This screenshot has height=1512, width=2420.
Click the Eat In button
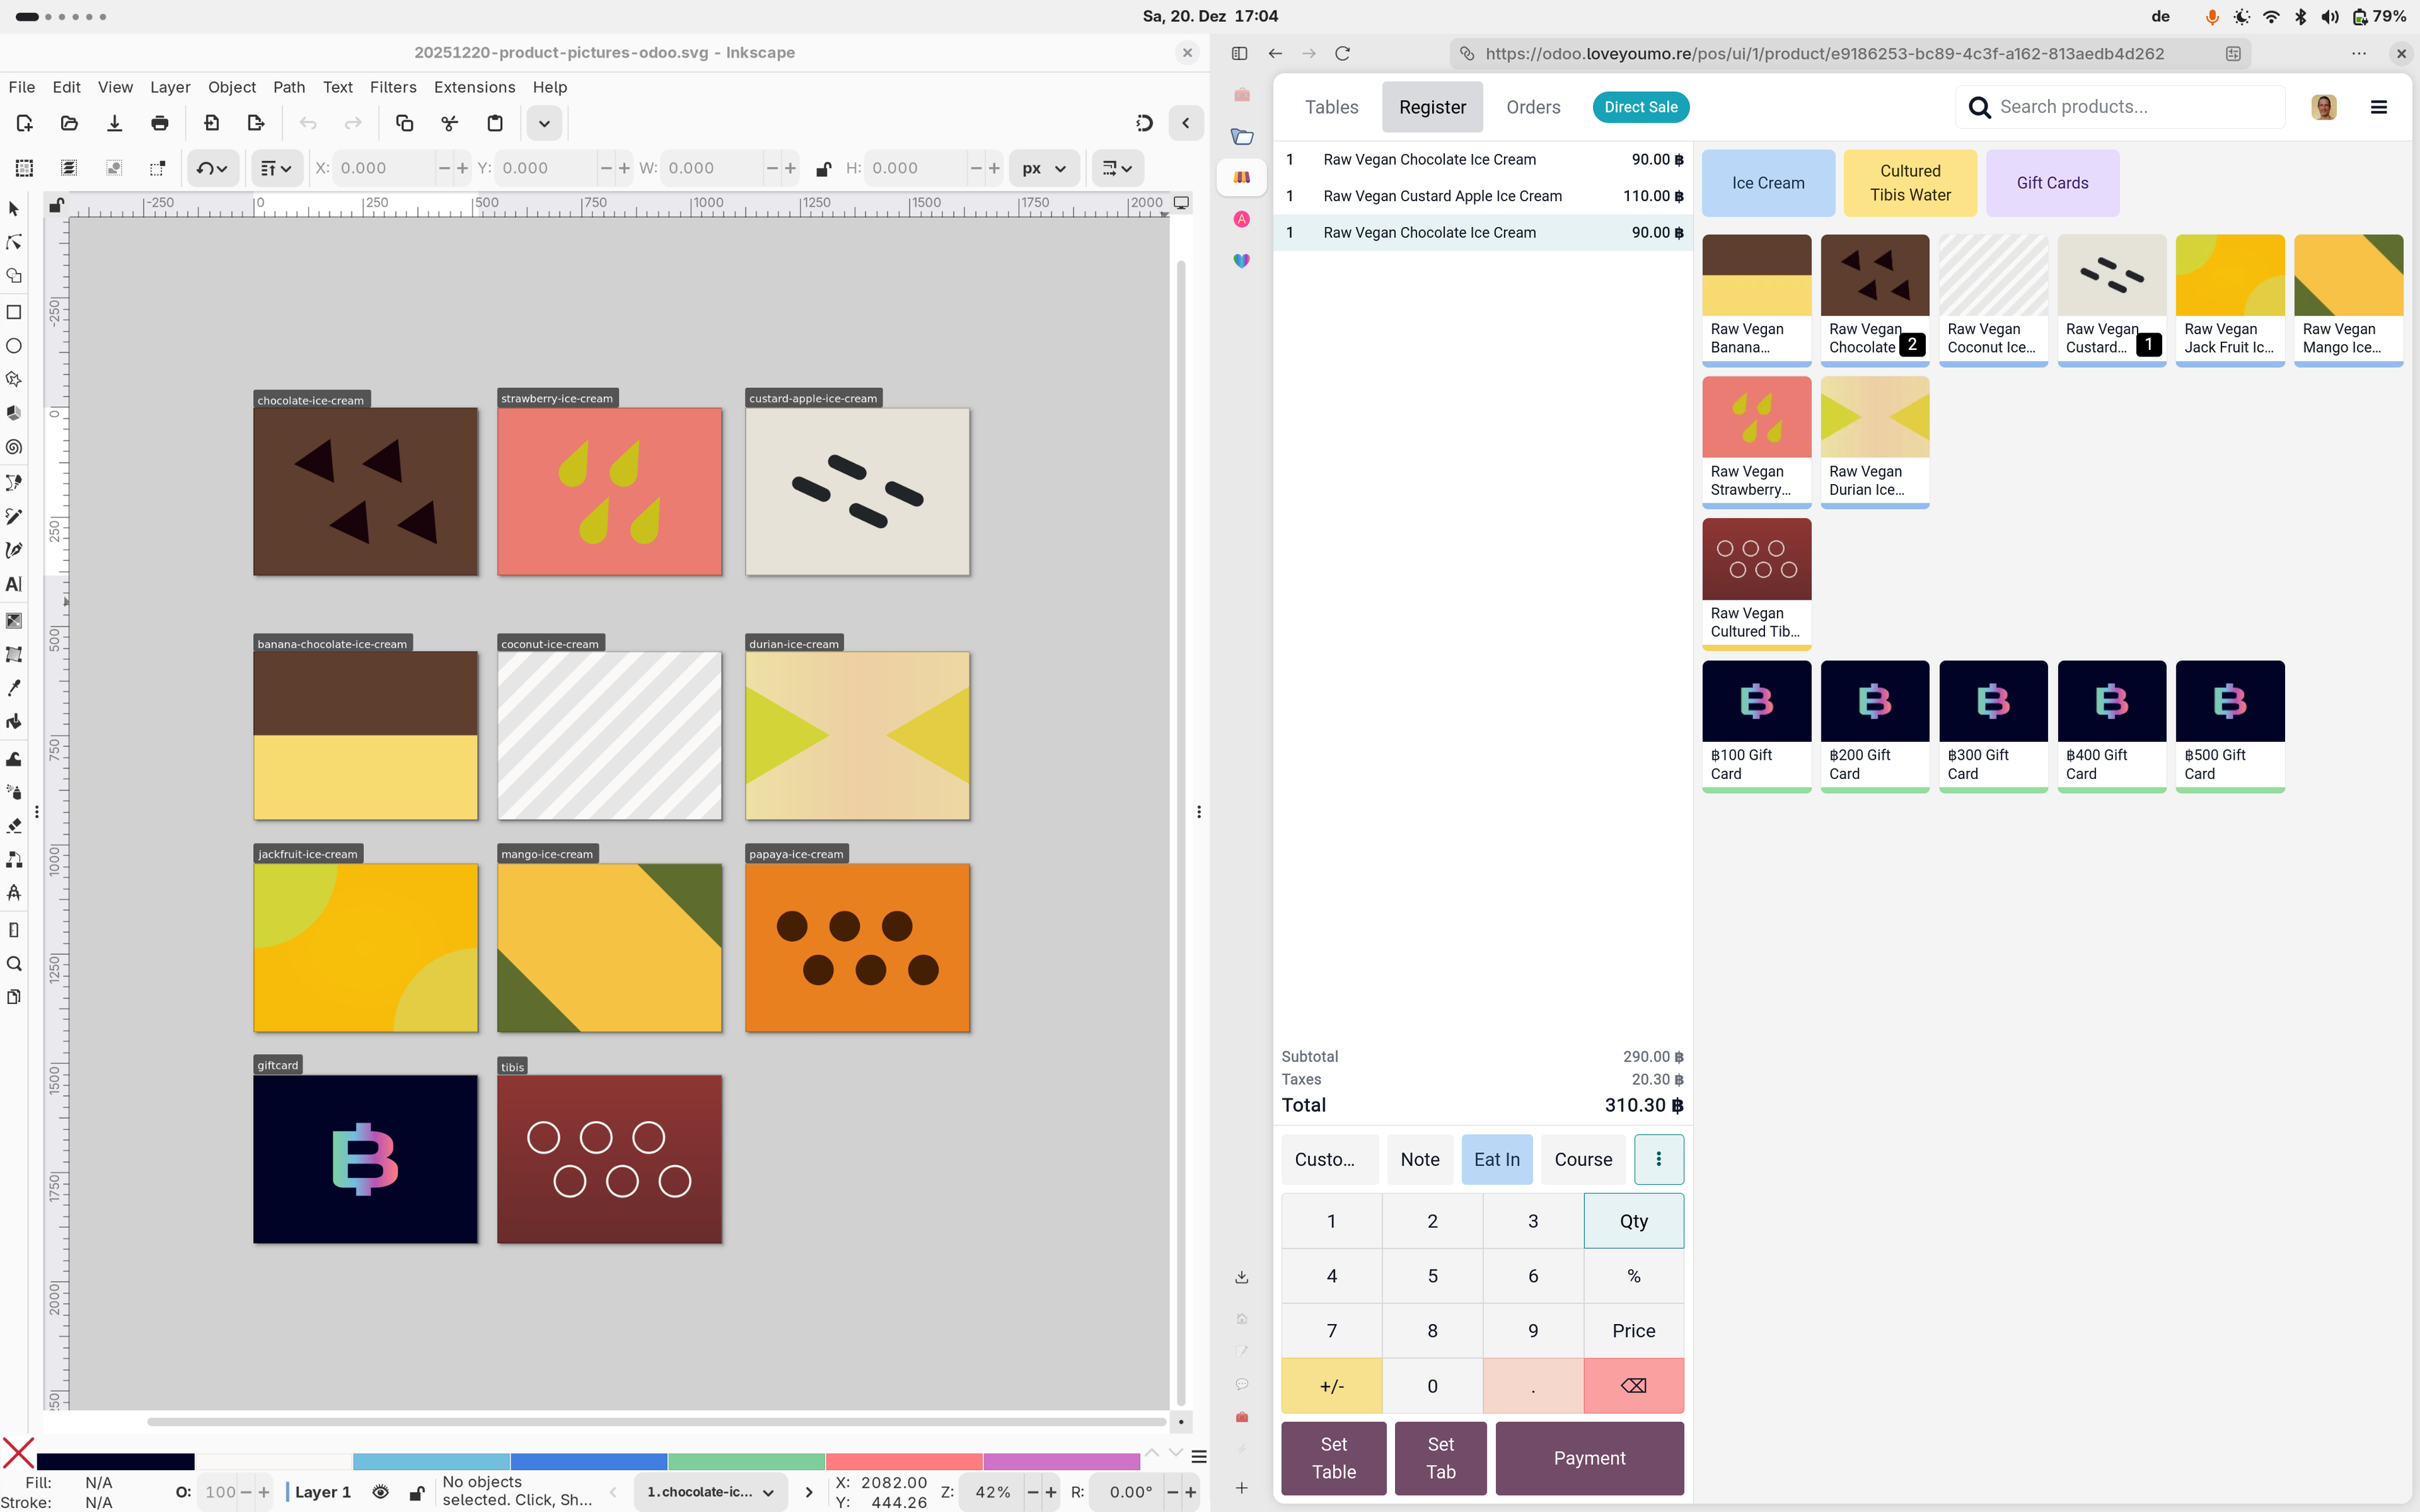coord(1495,1159)
